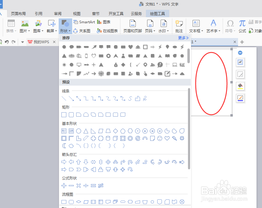The width and height of the screenshot is (262, 208).
Task: Click the 图表 chart button
Action: pyautogui.click(x=104, y=22)
